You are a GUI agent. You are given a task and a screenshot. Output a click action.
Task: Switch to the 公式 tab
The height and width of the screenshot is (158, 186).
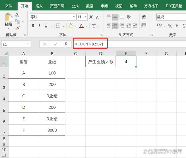(x=75, y=6)
